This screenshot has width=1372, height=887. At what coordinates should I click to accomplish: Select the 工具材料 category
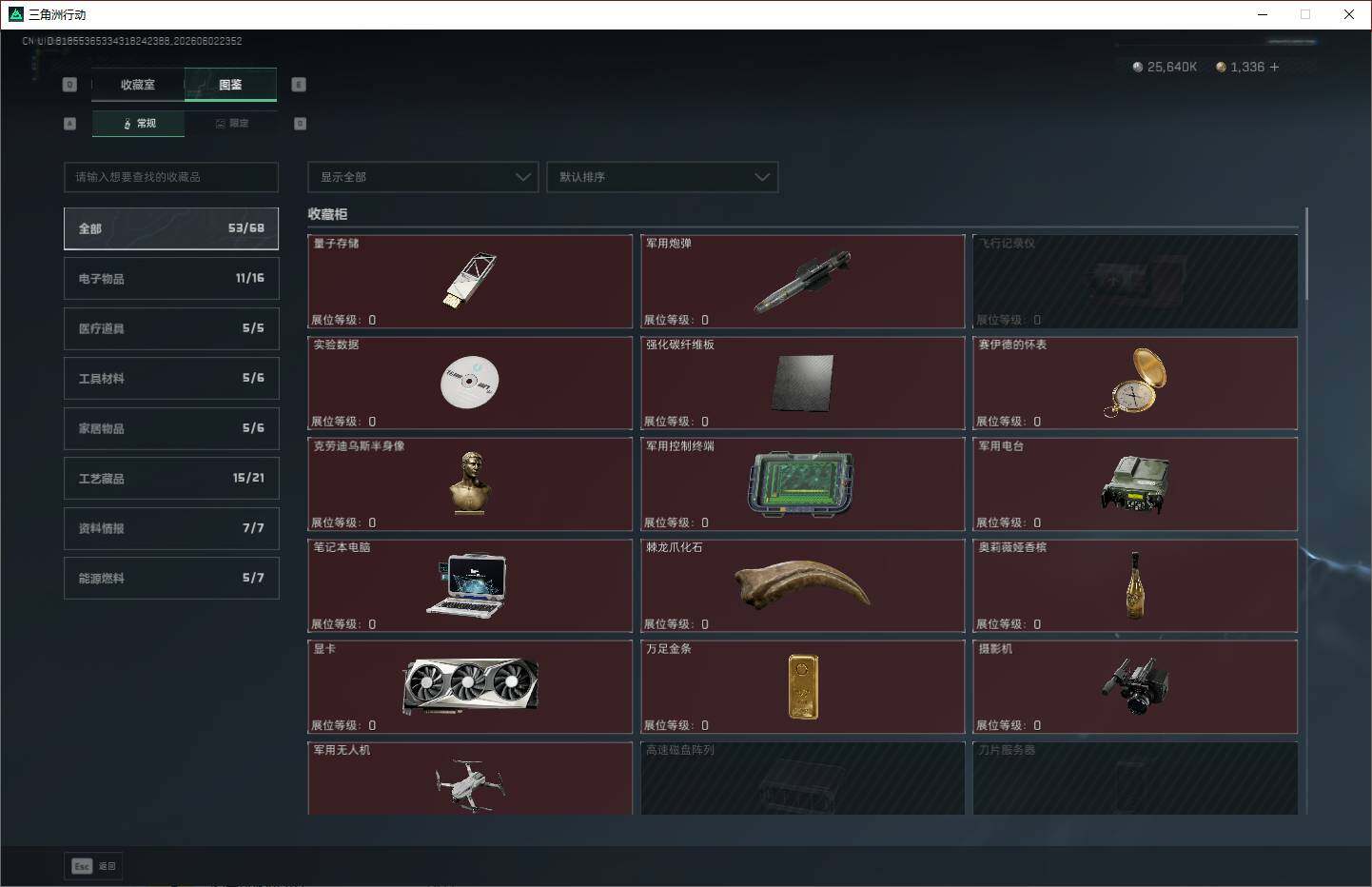click(x=171, y=378)
